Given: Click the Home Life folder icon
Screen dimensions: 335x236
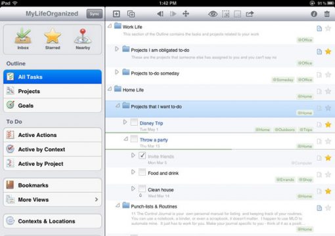Looking at the screenshot, I should coord(118,88).
